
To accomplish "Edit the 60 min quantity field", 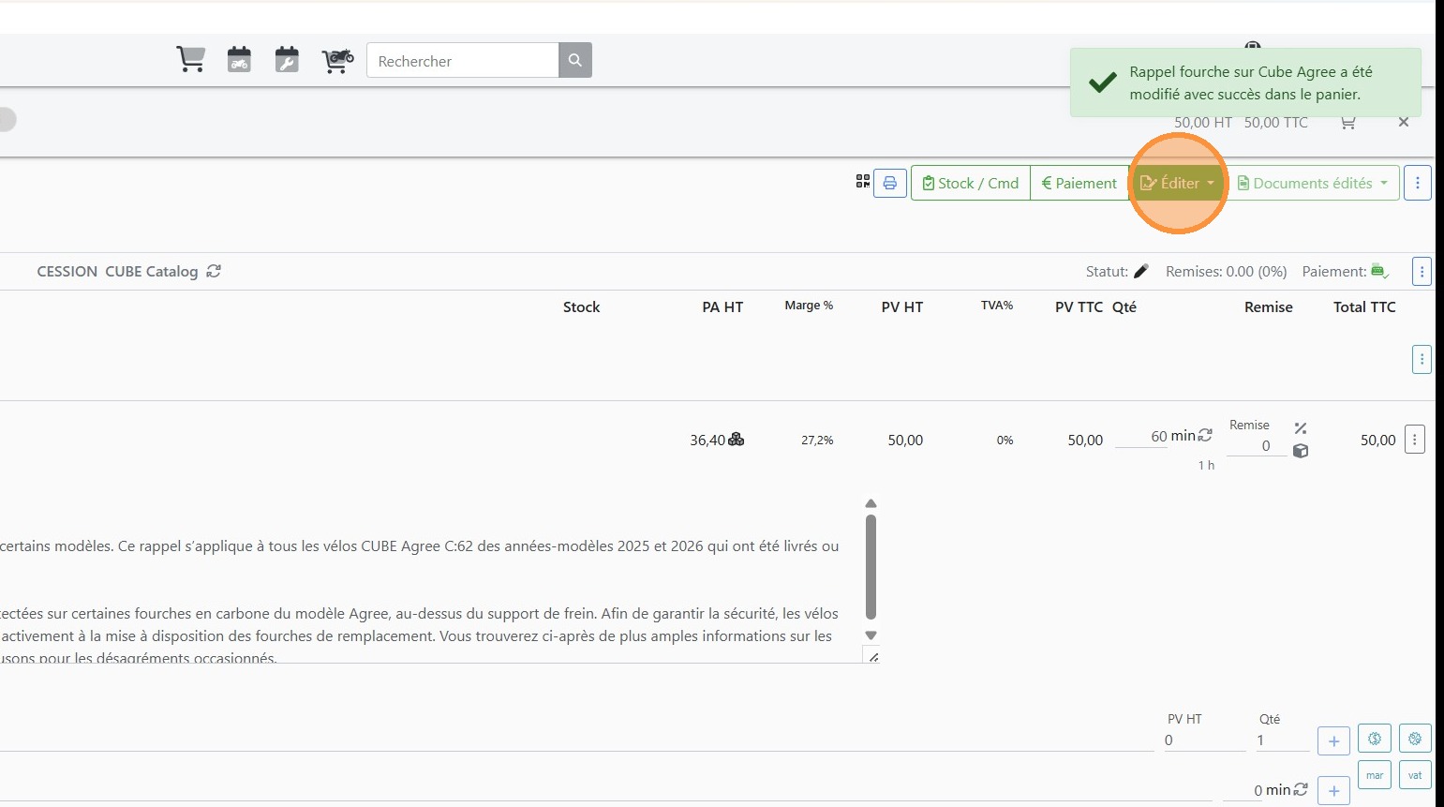I will tap(1141, 437).
